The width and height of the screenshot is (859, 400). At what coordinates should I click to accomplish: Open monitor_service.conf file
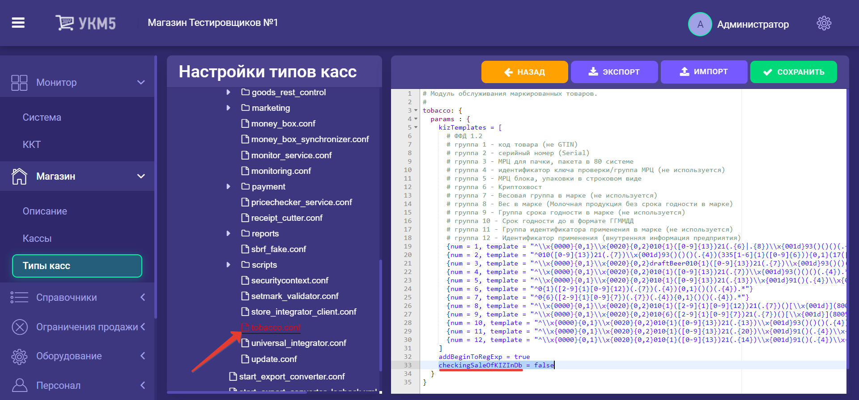291,155
